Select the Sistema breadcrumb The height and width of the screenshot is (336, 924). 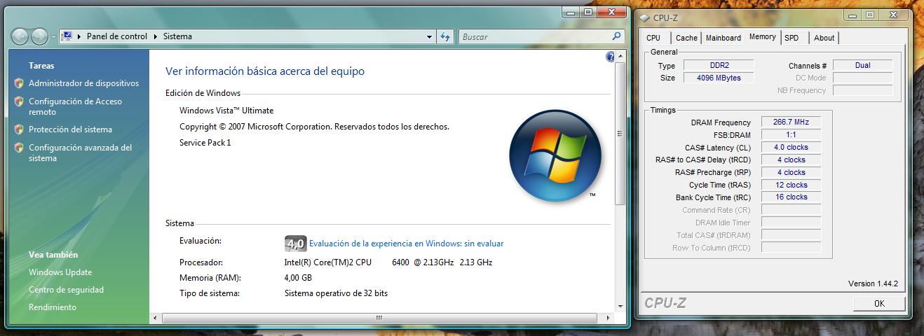(x=177, y=36)
